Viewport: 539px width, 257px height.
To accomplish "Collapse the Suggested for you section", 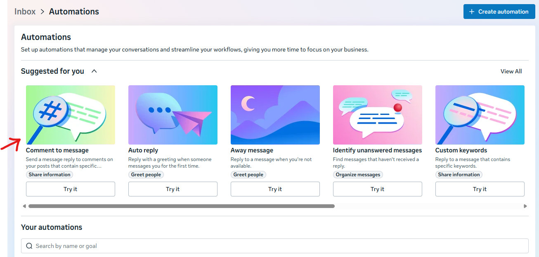I will (x=94, y=71).
